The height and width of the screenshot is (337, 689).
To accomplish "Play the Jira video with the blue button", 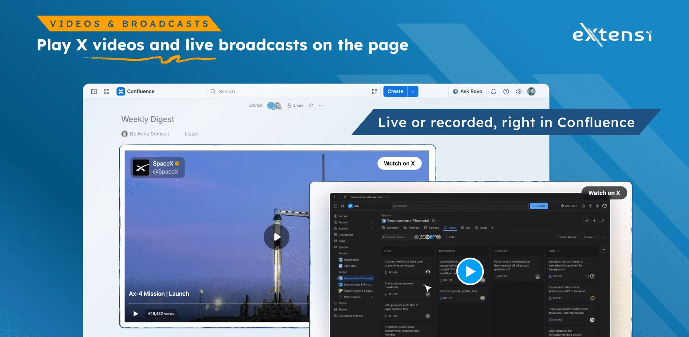I will click(x=470, y=271).
